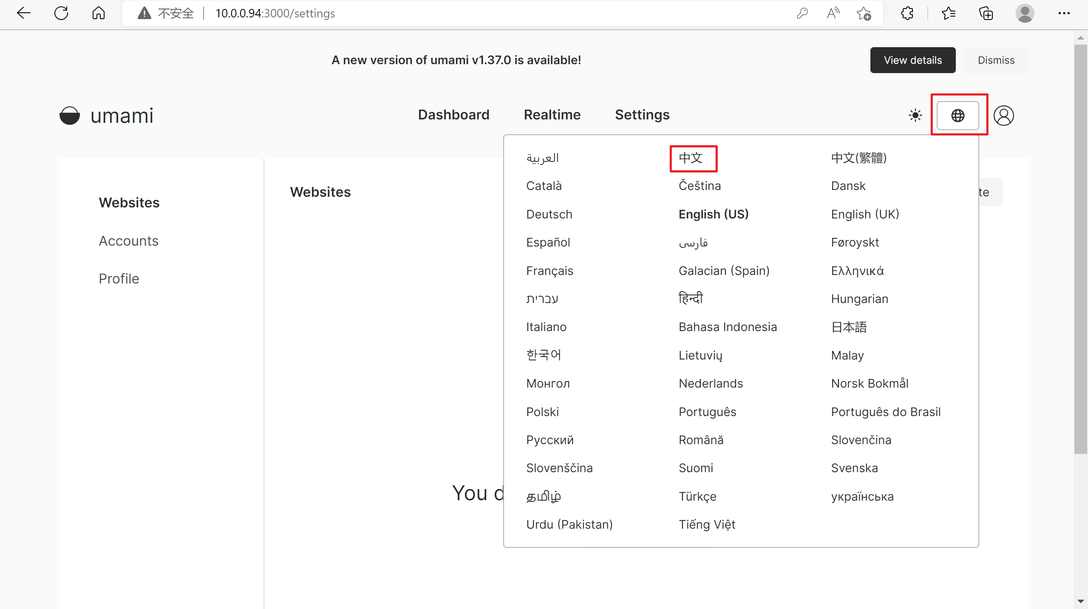Select Urdu (Pakistan) language
The height and width of the screenshot is (609, 1088).
[x=569, y=524]
